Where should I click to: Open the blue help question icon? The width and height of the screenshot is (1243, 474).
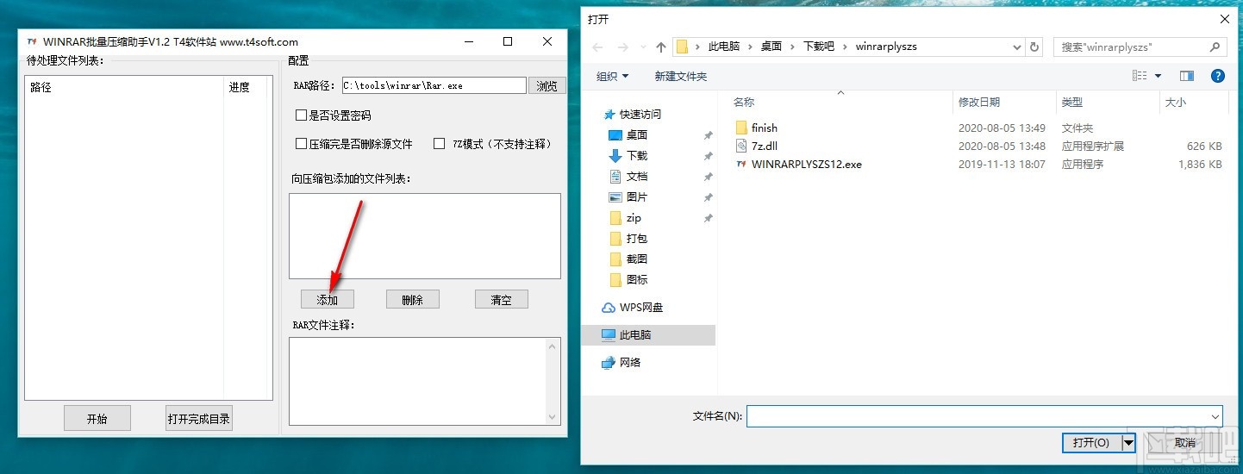(x=1218, y=76)
